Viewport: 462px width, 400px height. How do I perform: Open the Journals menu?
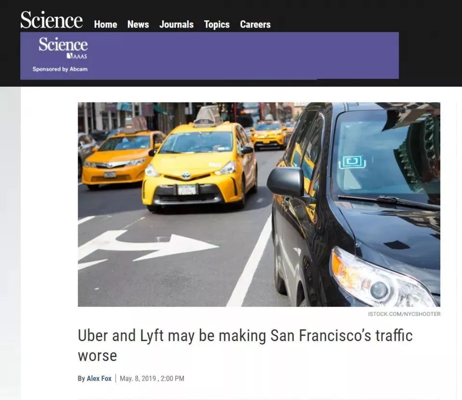(x=176, y=24)
